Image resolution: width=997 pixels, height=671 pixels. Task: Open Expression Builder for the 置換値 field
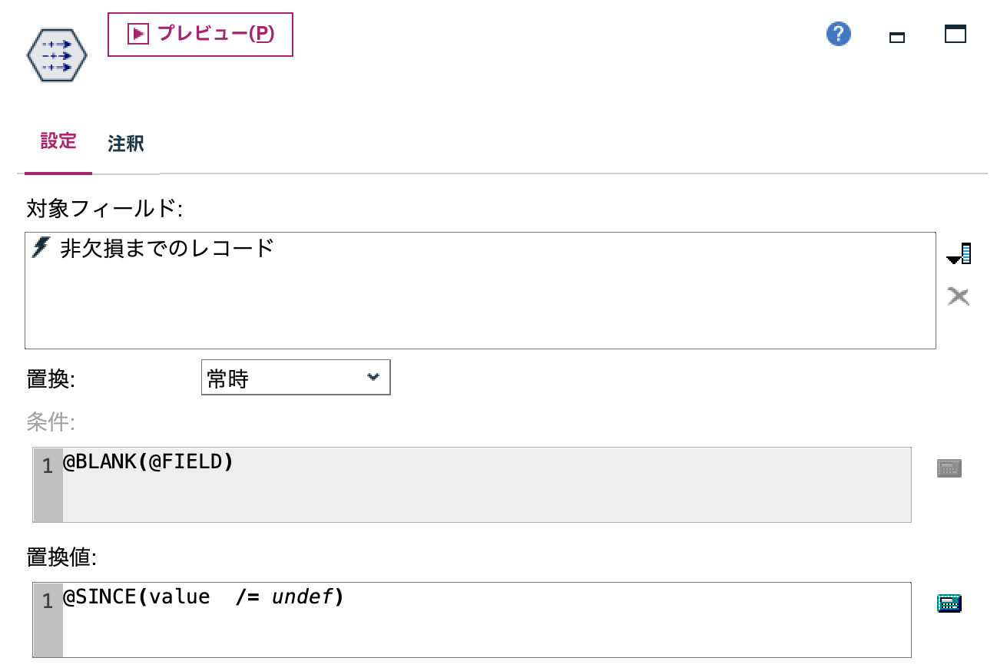(x=949, y=603)
